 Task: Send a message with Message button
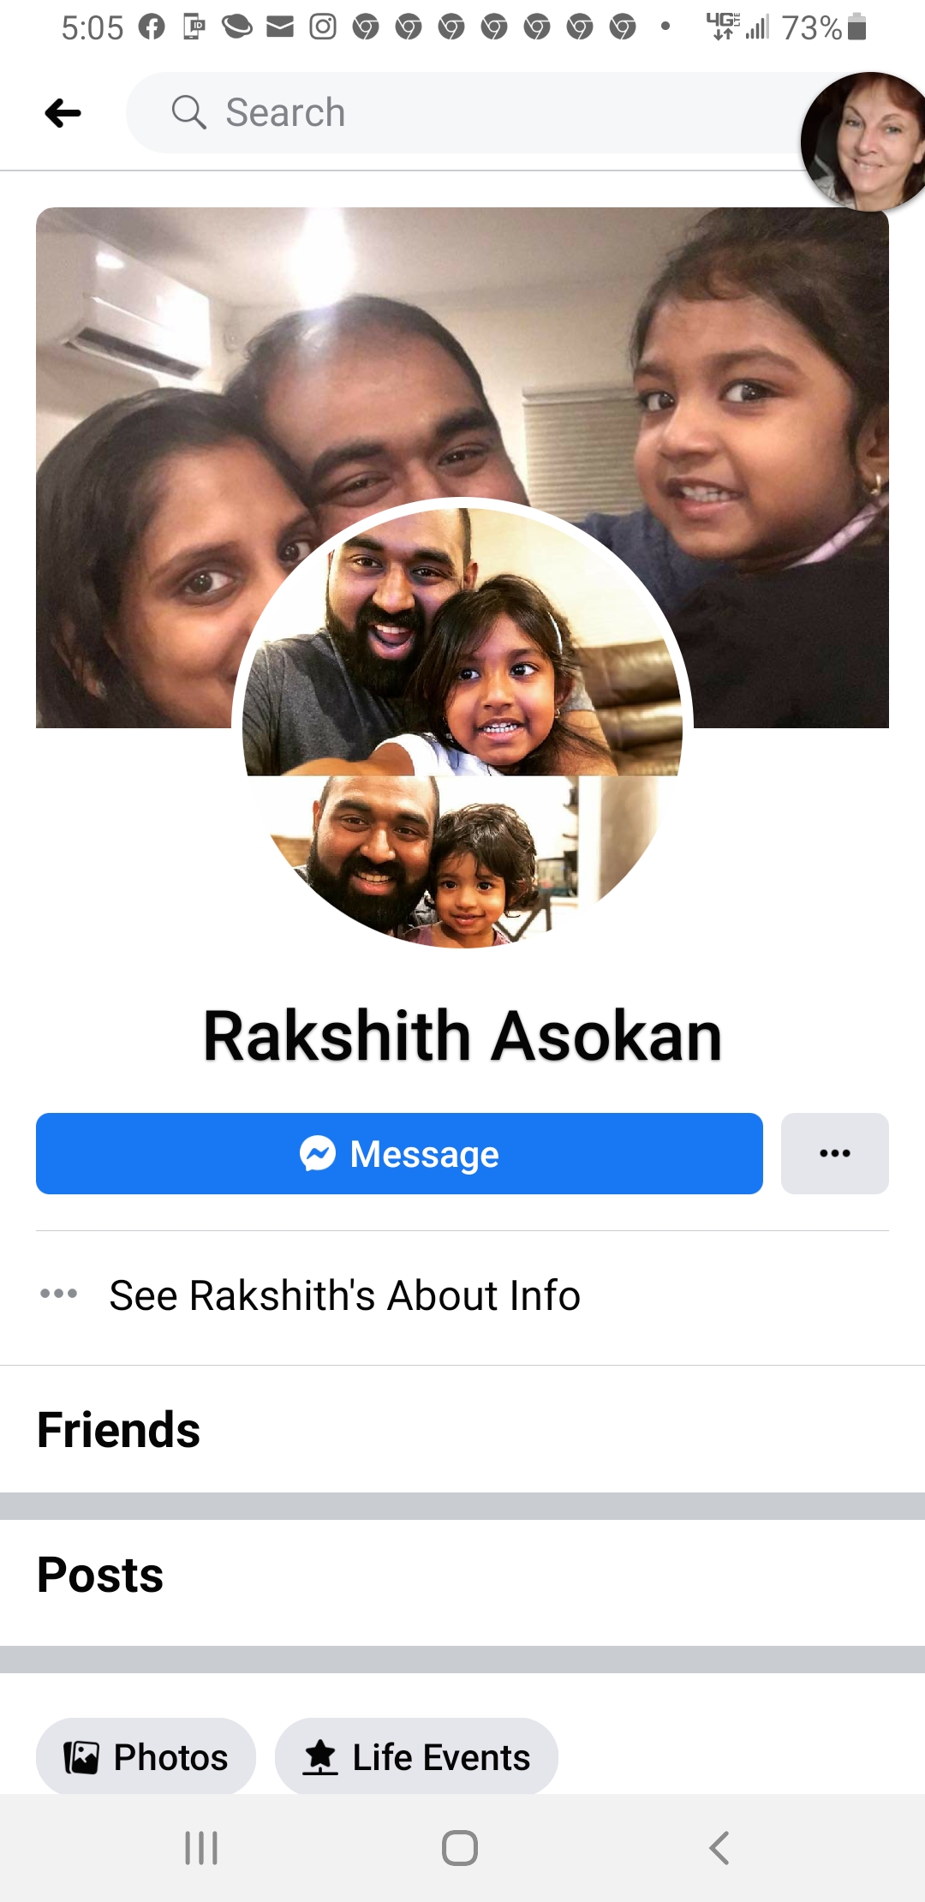(399, 1153)
